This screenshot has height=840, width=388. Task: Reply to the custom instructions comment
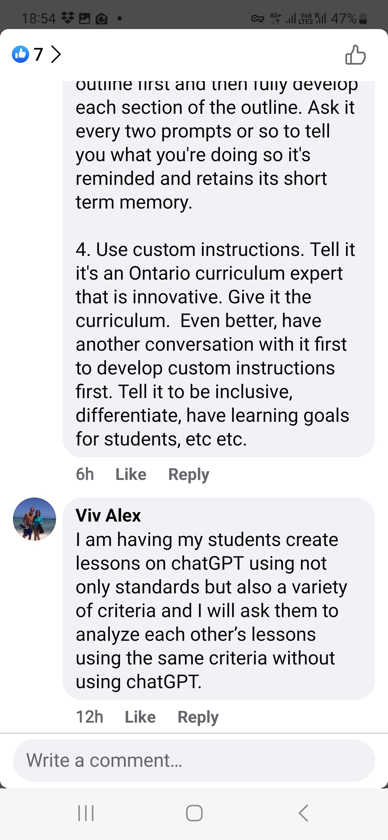tap(189, 474)
